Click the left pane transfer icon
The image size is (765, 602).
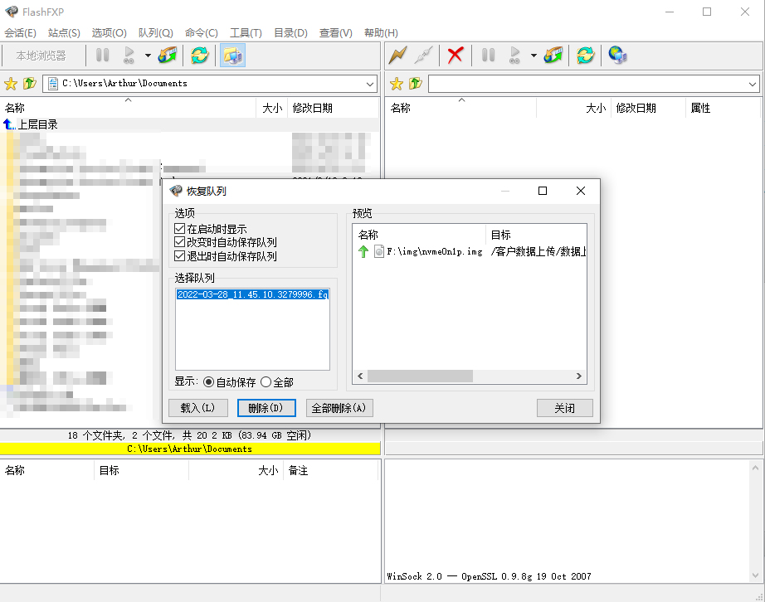[168, 55]
